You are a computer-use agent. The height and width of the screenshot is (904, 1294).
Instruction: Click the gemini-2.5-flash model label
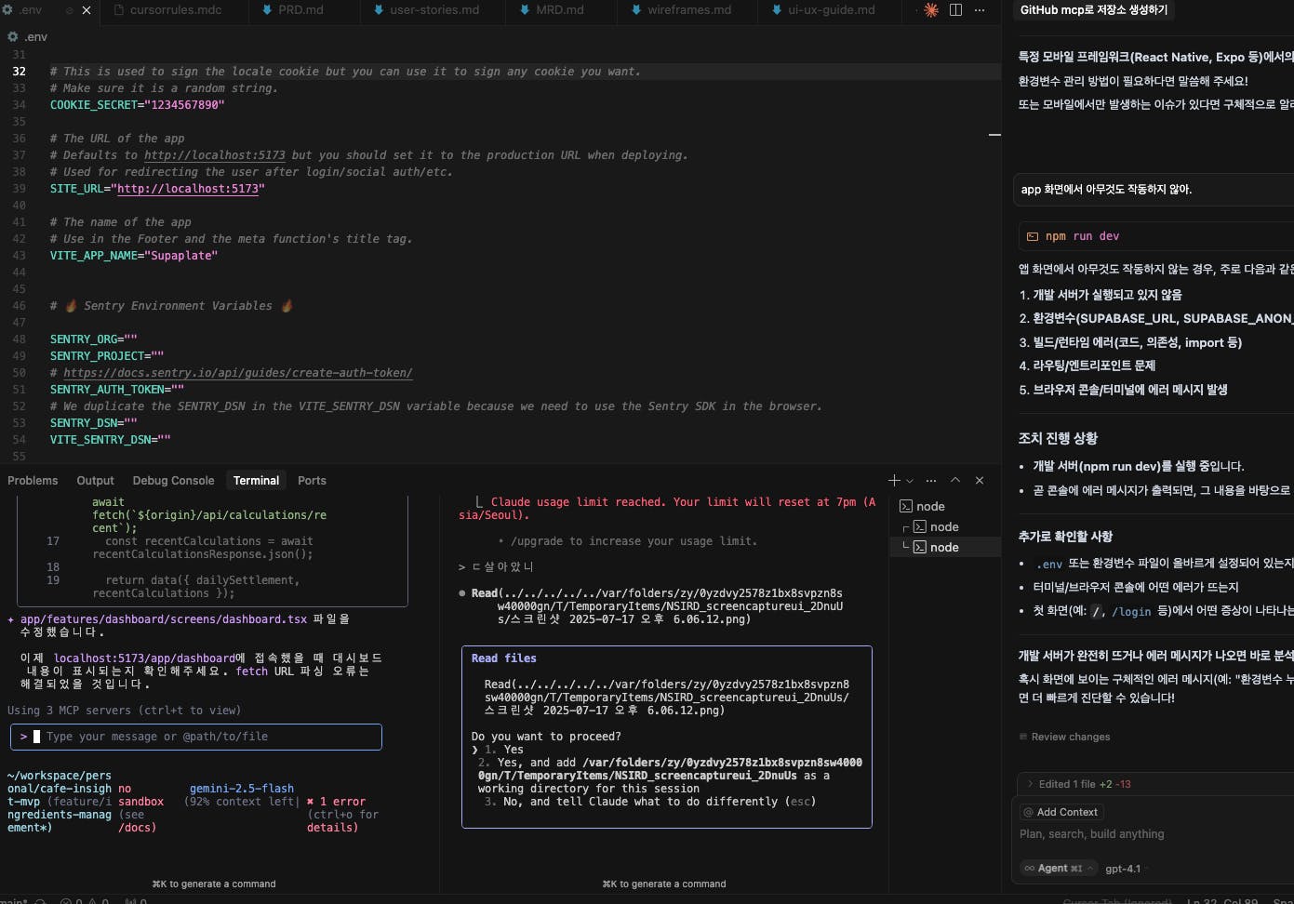(242, 789)
